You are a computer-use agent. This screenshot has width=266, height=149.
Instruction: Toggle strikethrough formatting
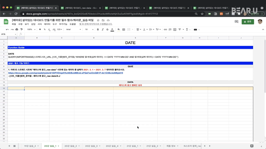click(x=107, y=29)
